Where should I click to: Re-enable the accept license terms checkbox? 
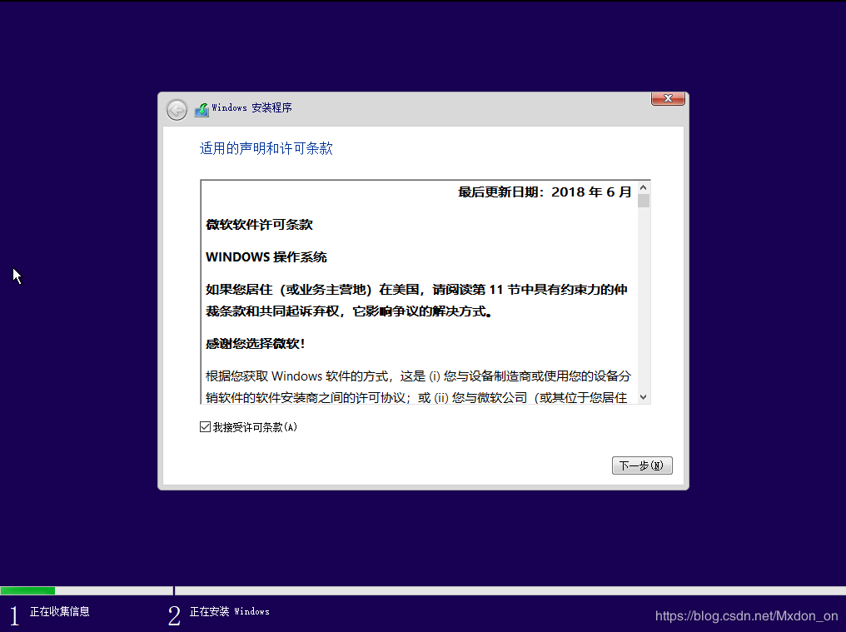tap(204, 426)
